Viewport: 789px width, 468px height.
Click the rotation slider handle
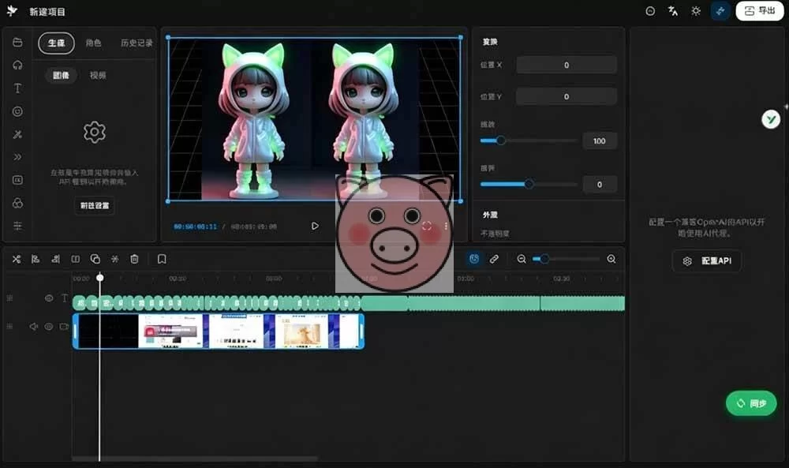[x=529, y=184]
